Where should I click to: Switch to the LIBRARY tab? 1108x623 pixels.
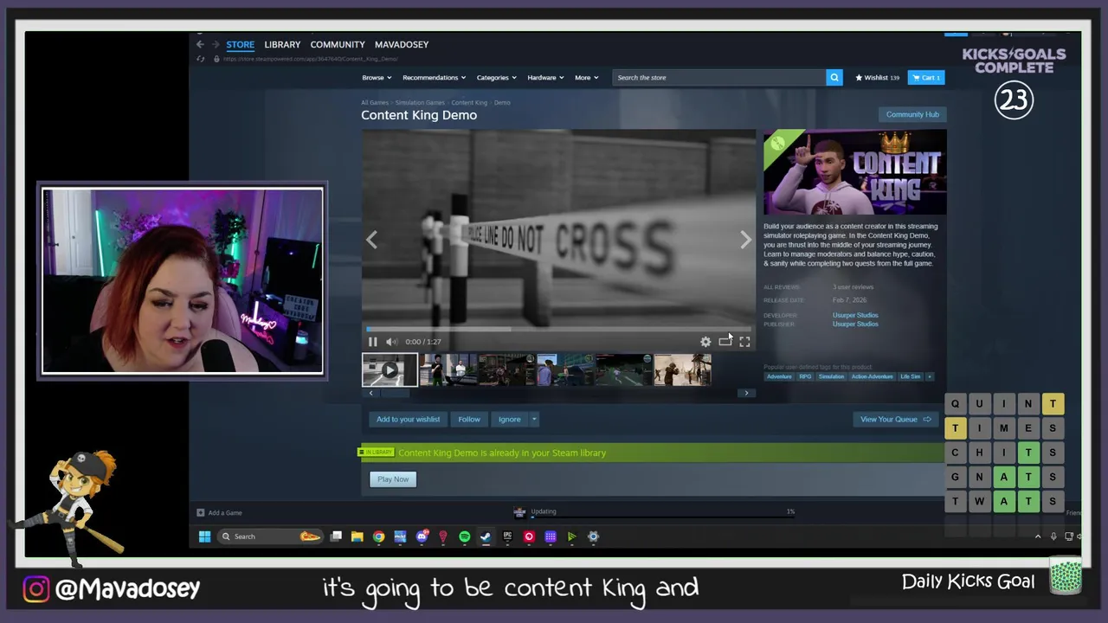pyautogui.click(x=282, y=44)
